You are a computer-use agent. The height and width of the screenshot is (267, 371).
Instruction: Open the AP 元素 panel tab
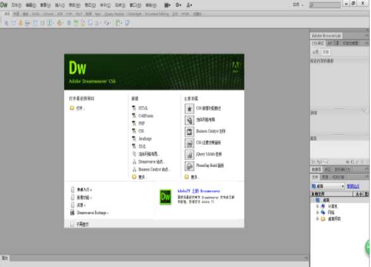pyautogui.click(x=333, y=43)
